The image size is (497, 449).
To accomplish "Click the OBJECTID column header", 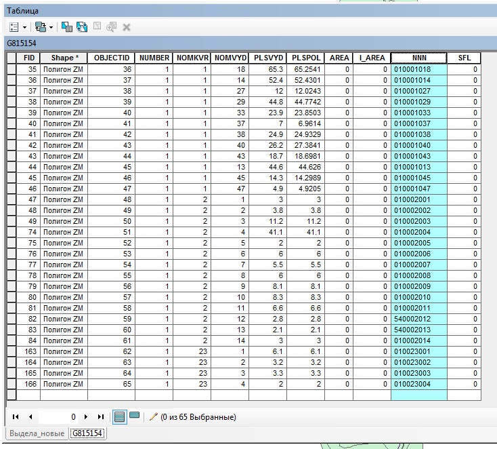I will pos(111,58).
